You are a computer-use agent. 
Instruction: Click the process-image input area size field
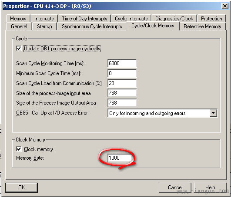pos(122,93)
